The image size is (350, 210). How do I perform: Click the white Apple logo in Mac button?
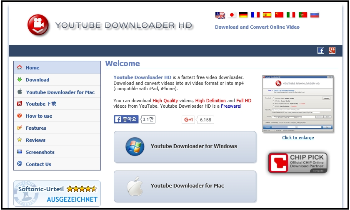pyautogui.click(x=135, y=186)
